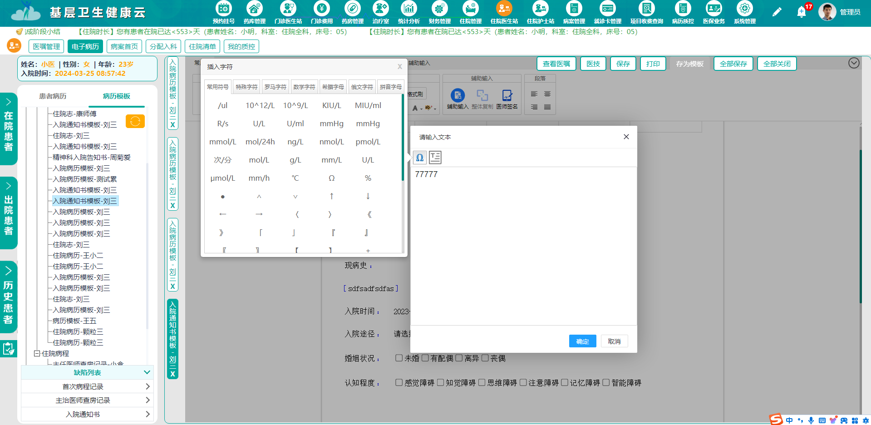Image resolution: width=871 pixels, height=425 pixels.
Task: Open the 病历质控 module
Action: point(683,13)
